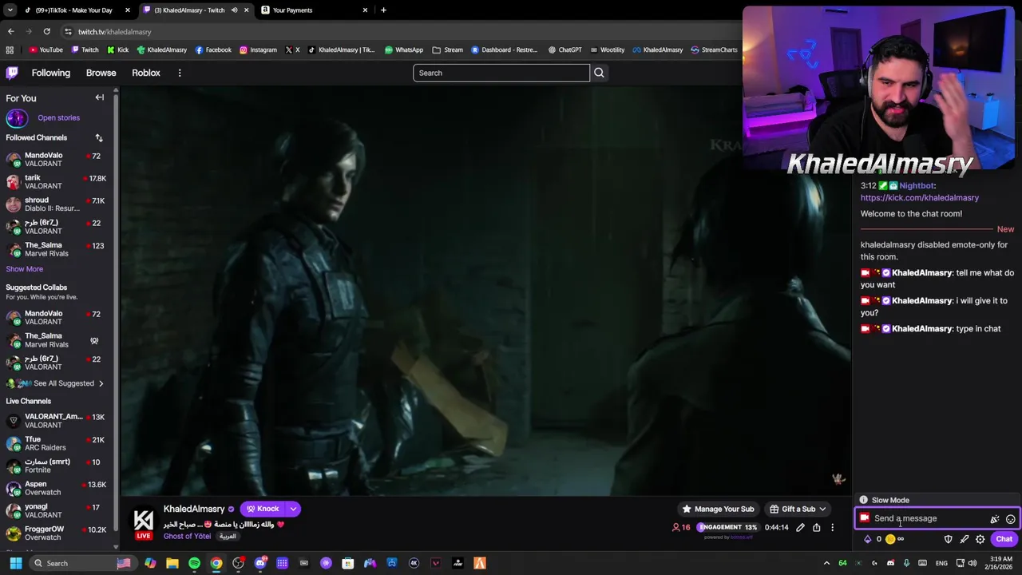Open the more options dots in top nav
1022x575 pixels.
coord(180,73)
